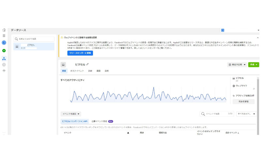Click the purple New badge
This screenshot has height=163, width=261.
tap(111, 121)
